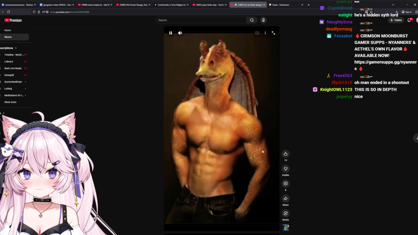Close the geoguessr notes AFRICA tab
The height and width of the screenshot is (235, 418).
point(73,5)
